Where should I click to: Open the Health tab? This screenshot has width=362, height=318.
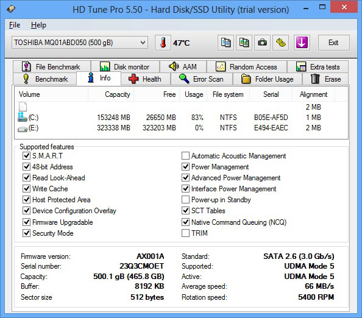[x=146, y=79]
